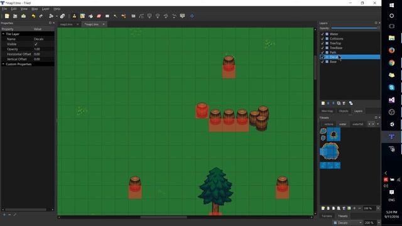402x226 pixels.
Task: Collapse the Custom Properties group
Action: pos(3,64)
